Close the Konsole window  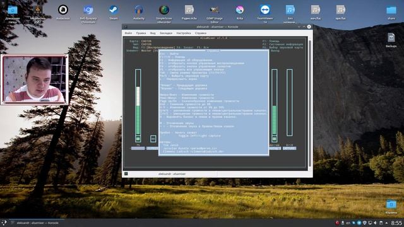[309, 26]
